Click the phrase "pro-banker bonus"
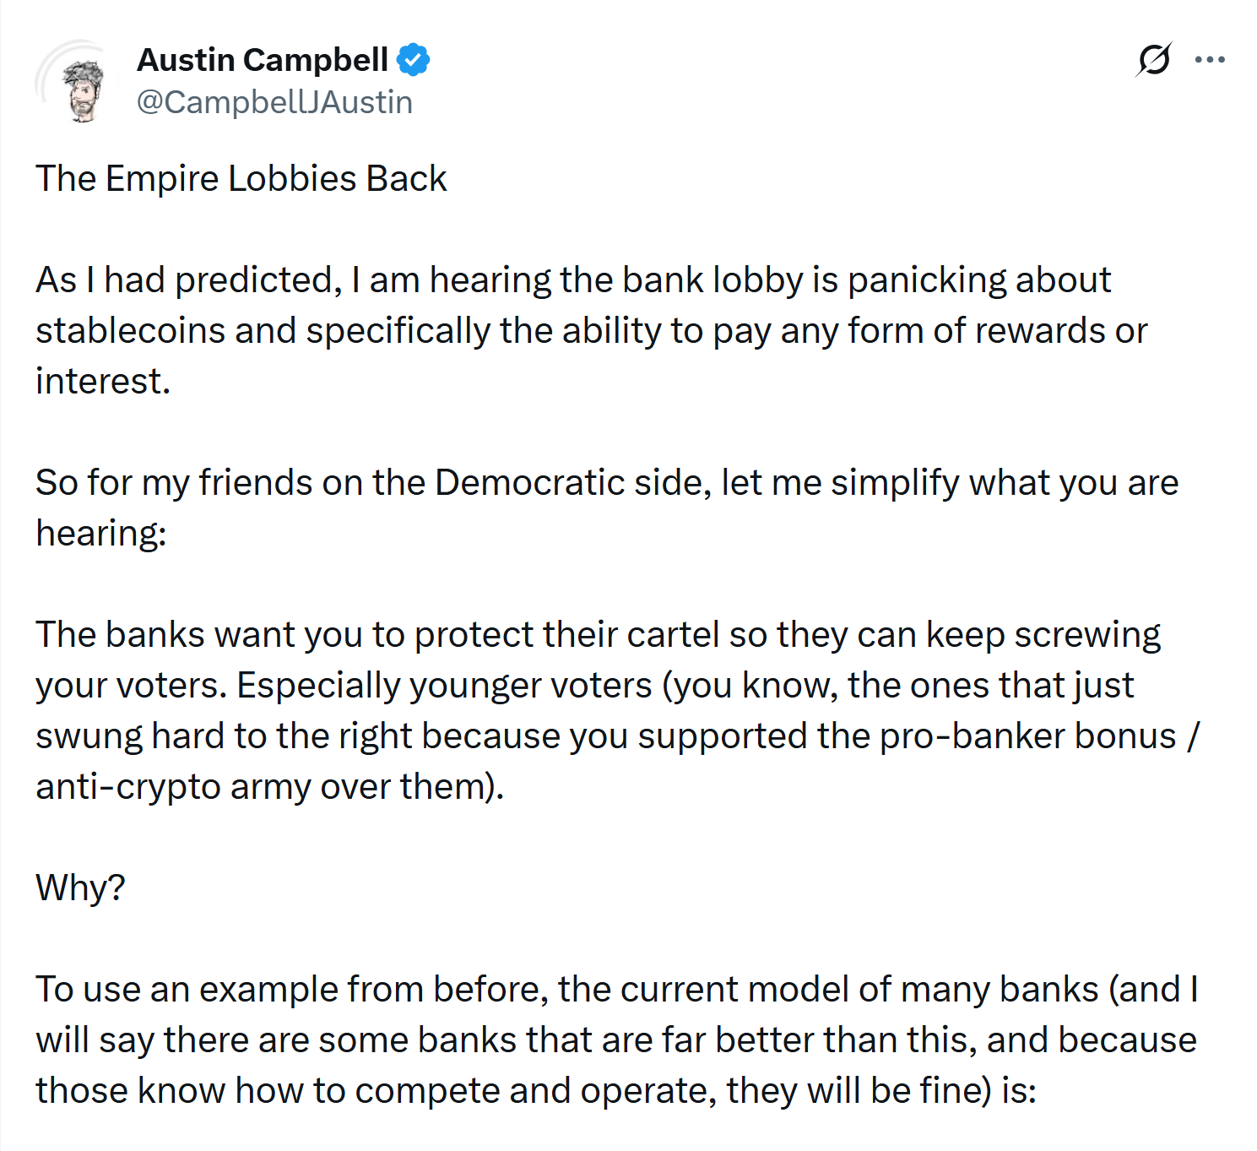Screen dimensions: 1257x1151 coord(1027,736)
